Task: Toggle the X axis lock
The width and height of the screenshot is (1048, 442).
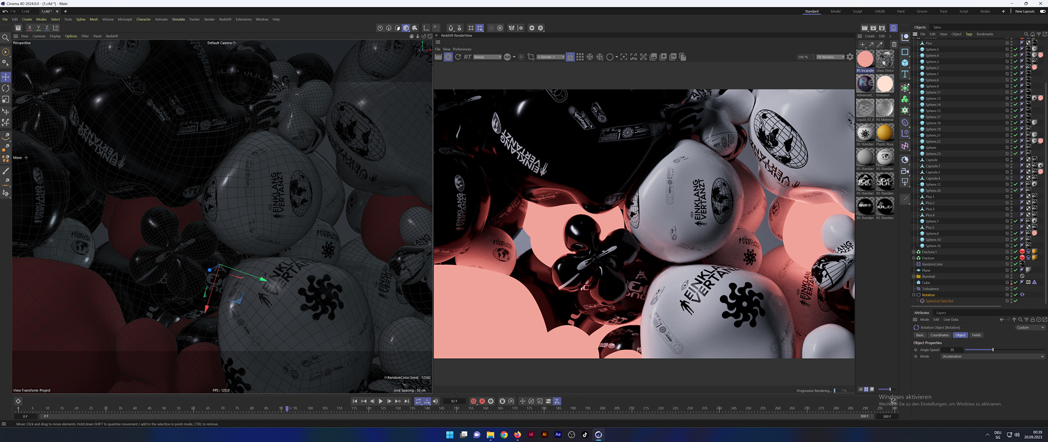Action: click(29, 28)
